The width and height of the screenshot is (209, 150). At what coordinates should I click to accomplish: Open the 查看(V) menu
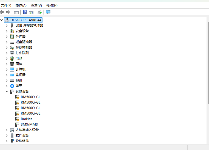coord(36,5)
